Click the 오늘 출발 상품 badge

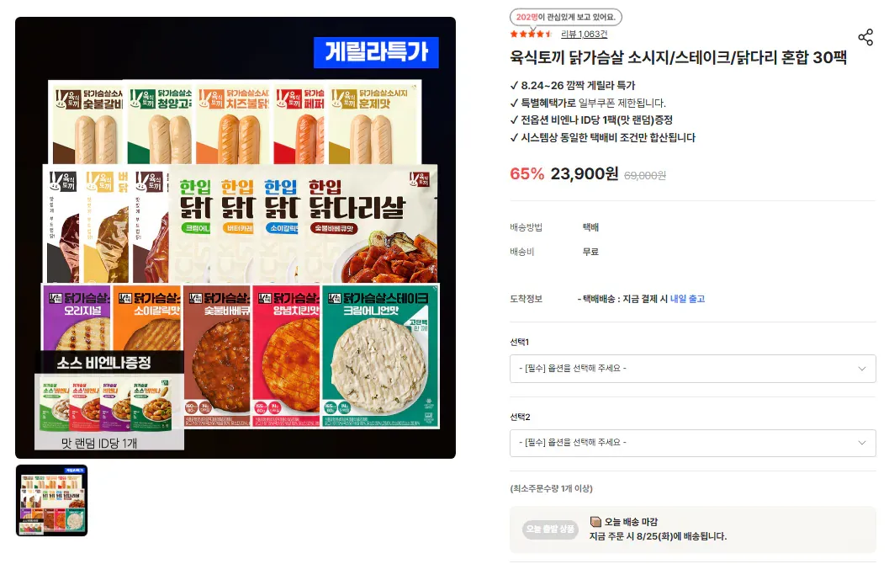coord(550,529)
